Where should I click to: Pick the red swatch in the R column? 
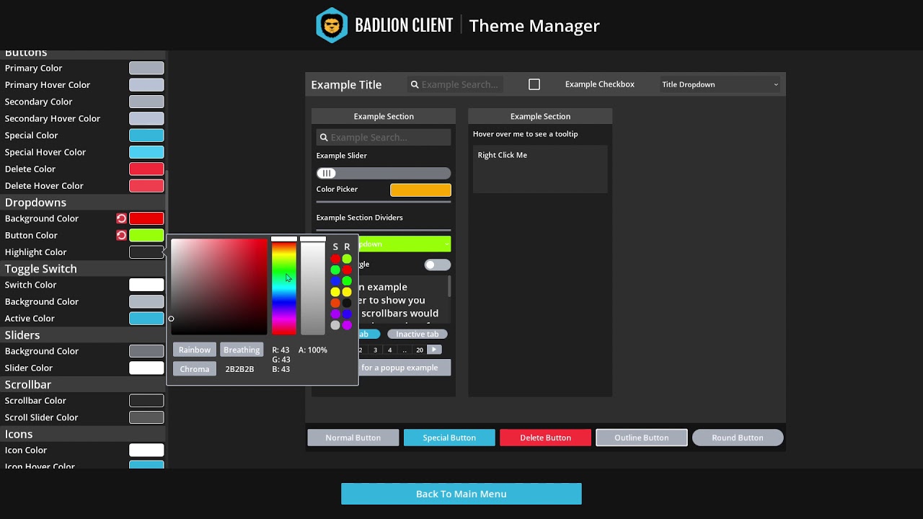click(x=347, y=270)
